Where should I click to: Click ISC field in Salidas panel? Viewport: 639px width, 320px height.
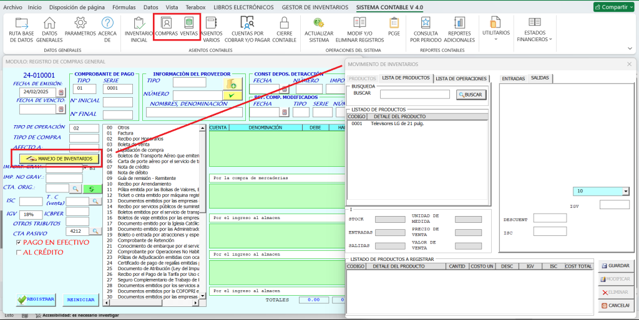click(550, 232)
